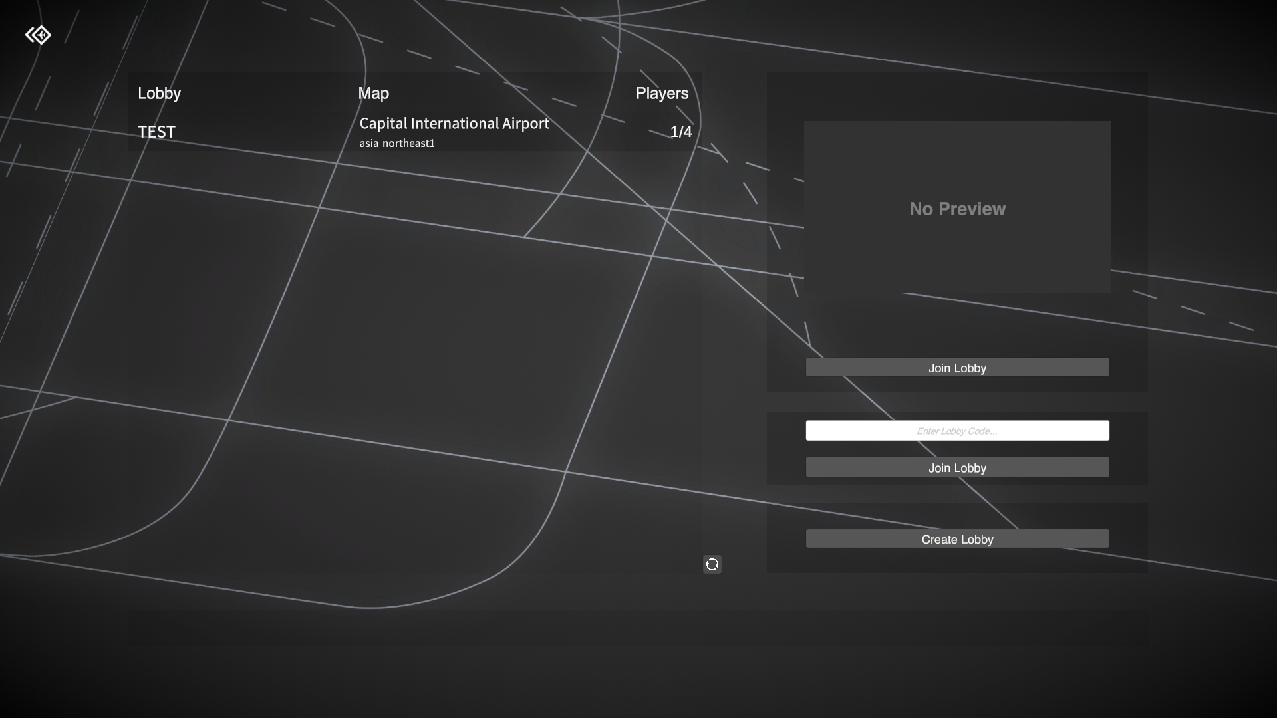Click the No Preview panel
This screenshot has width=1277, height=718.
click(957, 208)
